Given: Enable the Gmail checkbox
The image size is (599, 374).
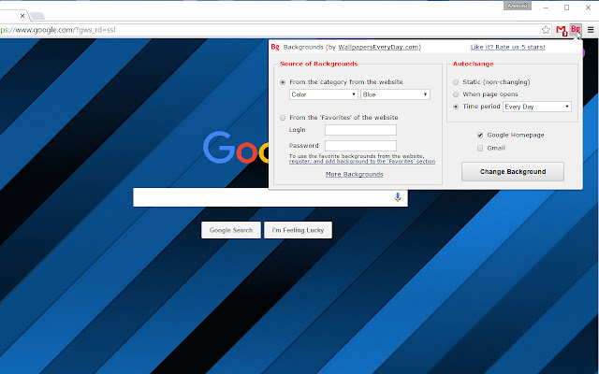Looking at the screenshot, I should point(480,148).
